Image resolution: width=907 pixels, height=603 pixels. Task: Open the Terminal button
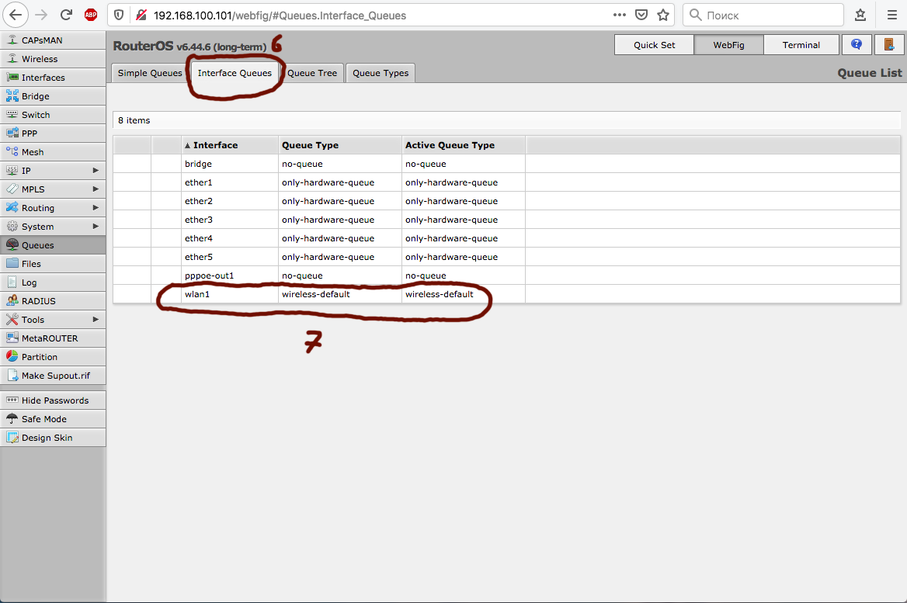tap(801, 44)
